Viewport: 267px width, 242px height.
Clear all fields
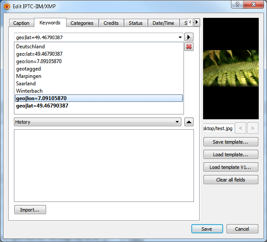point(231,180)
